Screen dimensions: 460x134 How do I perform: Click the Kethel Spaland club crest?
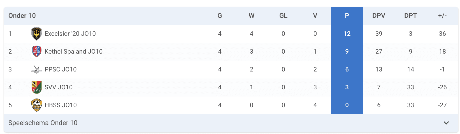[x=36, y=52]
